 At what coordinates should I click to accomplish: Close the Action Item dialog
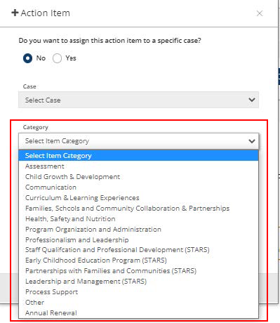click(260, 13)
